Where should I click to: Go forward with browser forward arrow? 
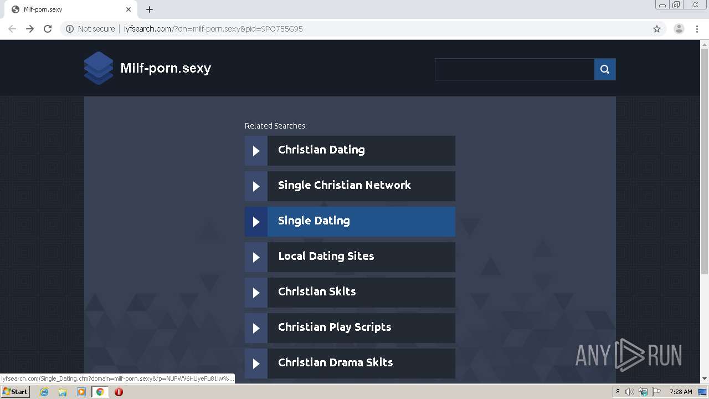click(x=30, y=29)
